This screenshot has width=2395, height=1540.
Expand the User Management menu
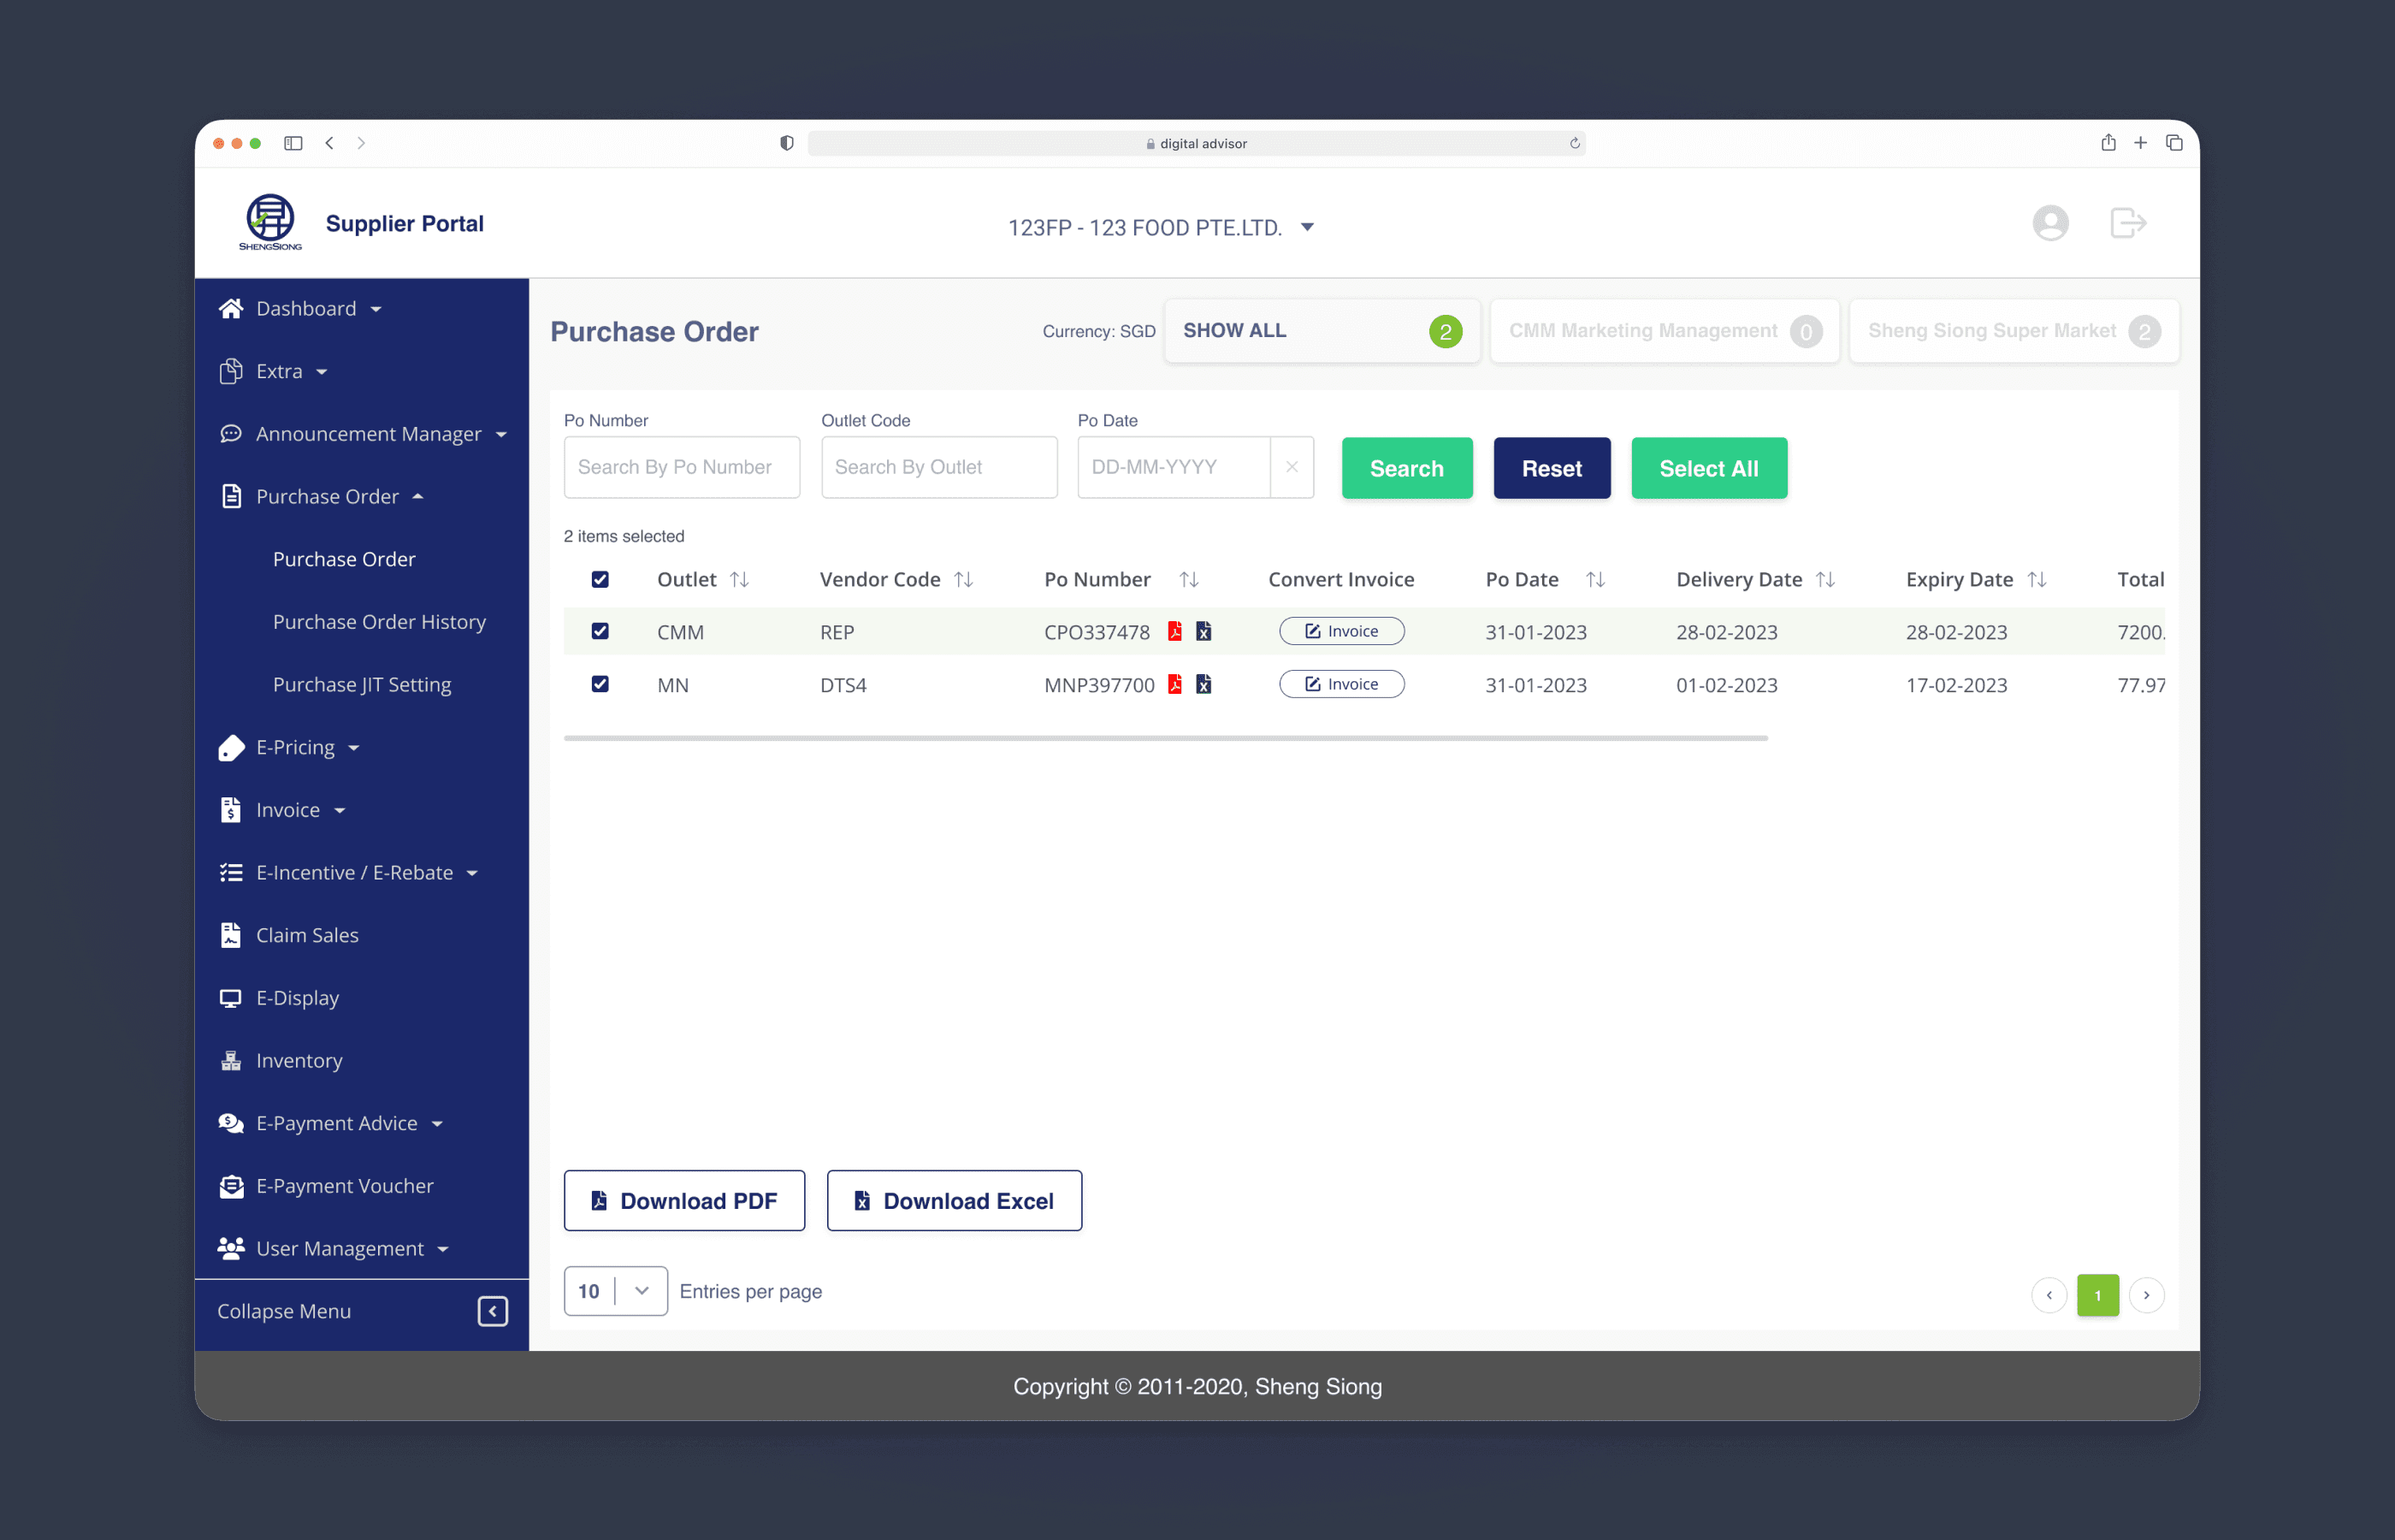443,1249
